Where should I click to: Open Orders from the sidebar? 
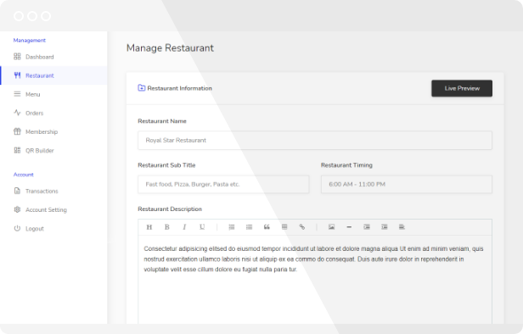pyautogui.click(x=53, y=113)
